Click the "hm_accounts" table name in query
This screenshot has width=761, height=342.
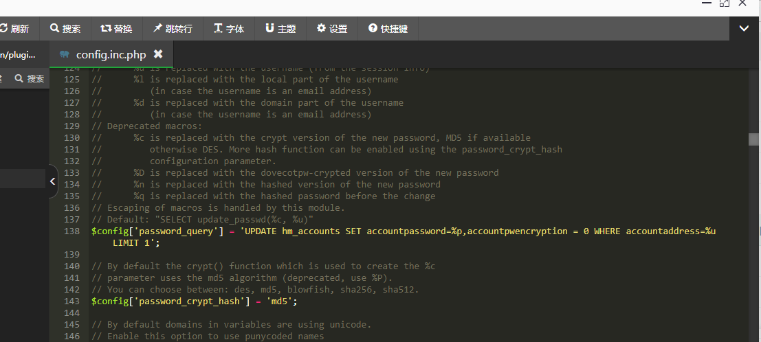click(311, 231)
